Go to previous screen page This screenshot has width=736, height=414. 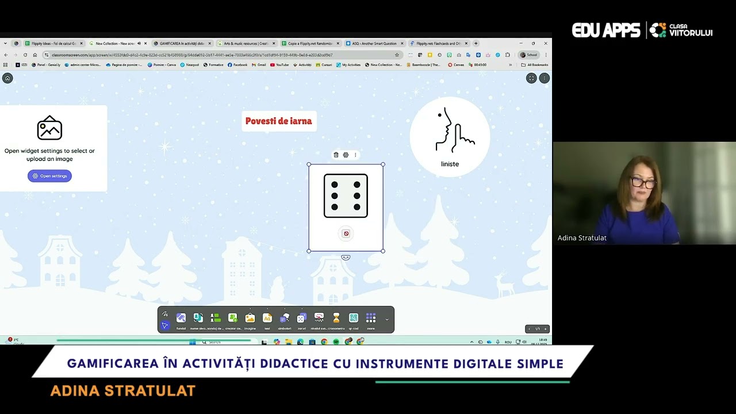pos(530,329)
